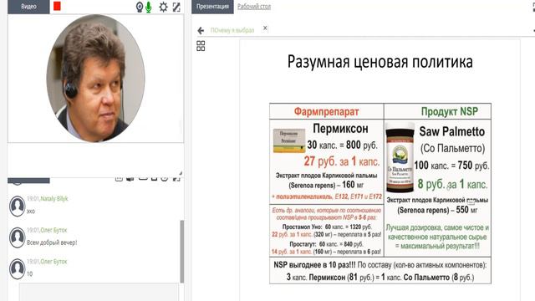This screenshot has height=301, width=535.
Task: Click the Saw Palmetto bottle image
Action: coord(400,158)
